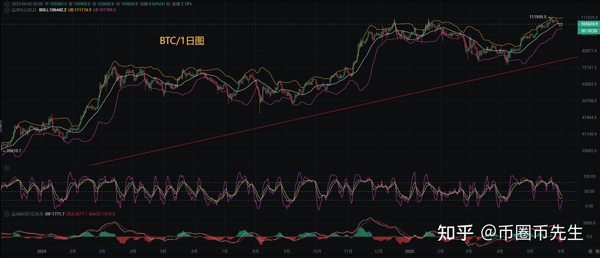The height and width of the screenshot is (258, 600).
Task: Click the 2025 label on time axis
Action: click(x=409, y=251)
